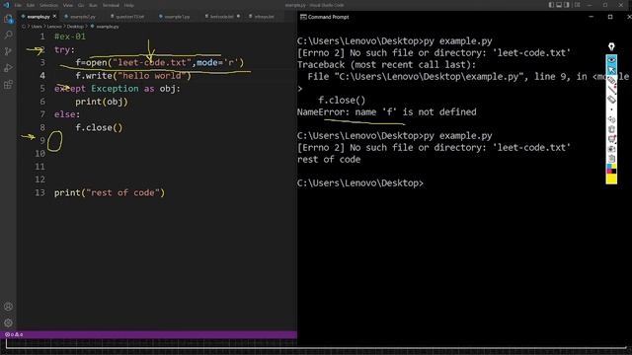The width and height of the screenshot is (632, 355).
Task: Select the Users breadcrumb segment
Action: click(37, 27)
